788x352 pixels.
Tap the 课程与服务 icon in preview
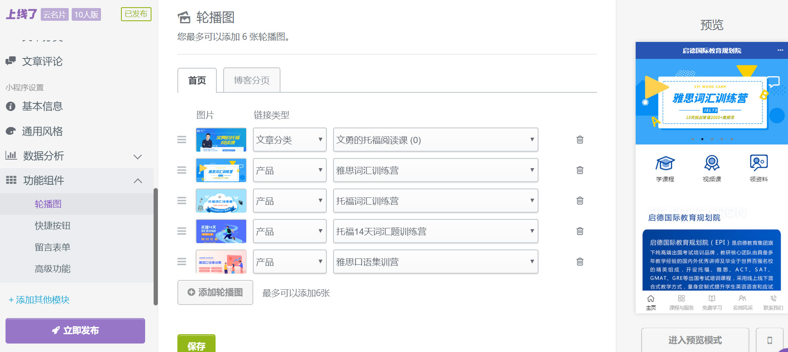681,299
